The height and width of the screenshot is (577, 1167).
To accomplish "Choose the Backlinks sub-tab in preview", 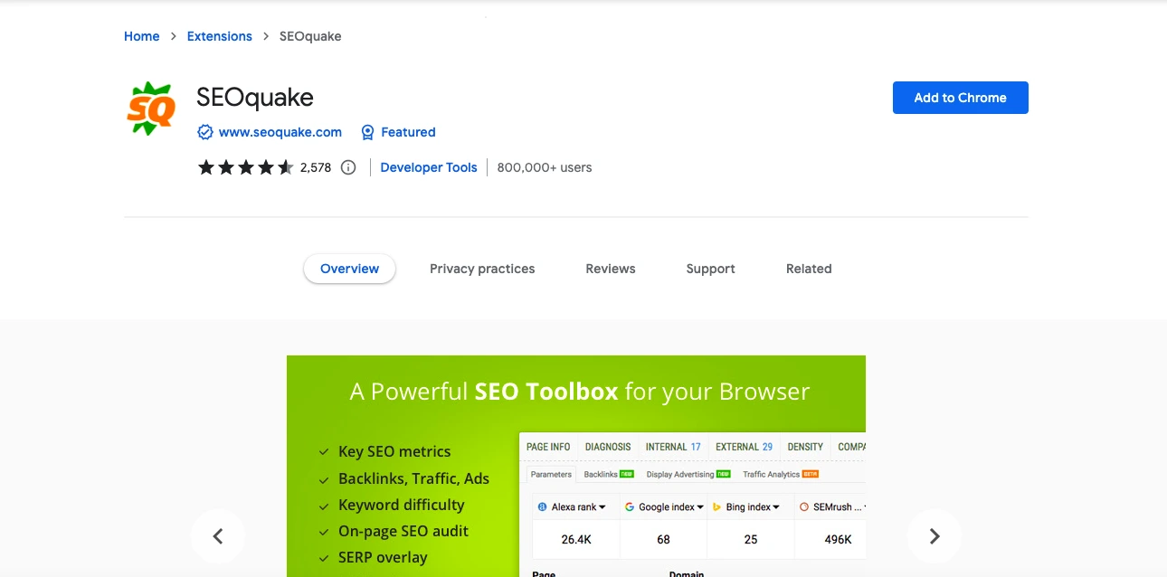I will tap(608, 474).
